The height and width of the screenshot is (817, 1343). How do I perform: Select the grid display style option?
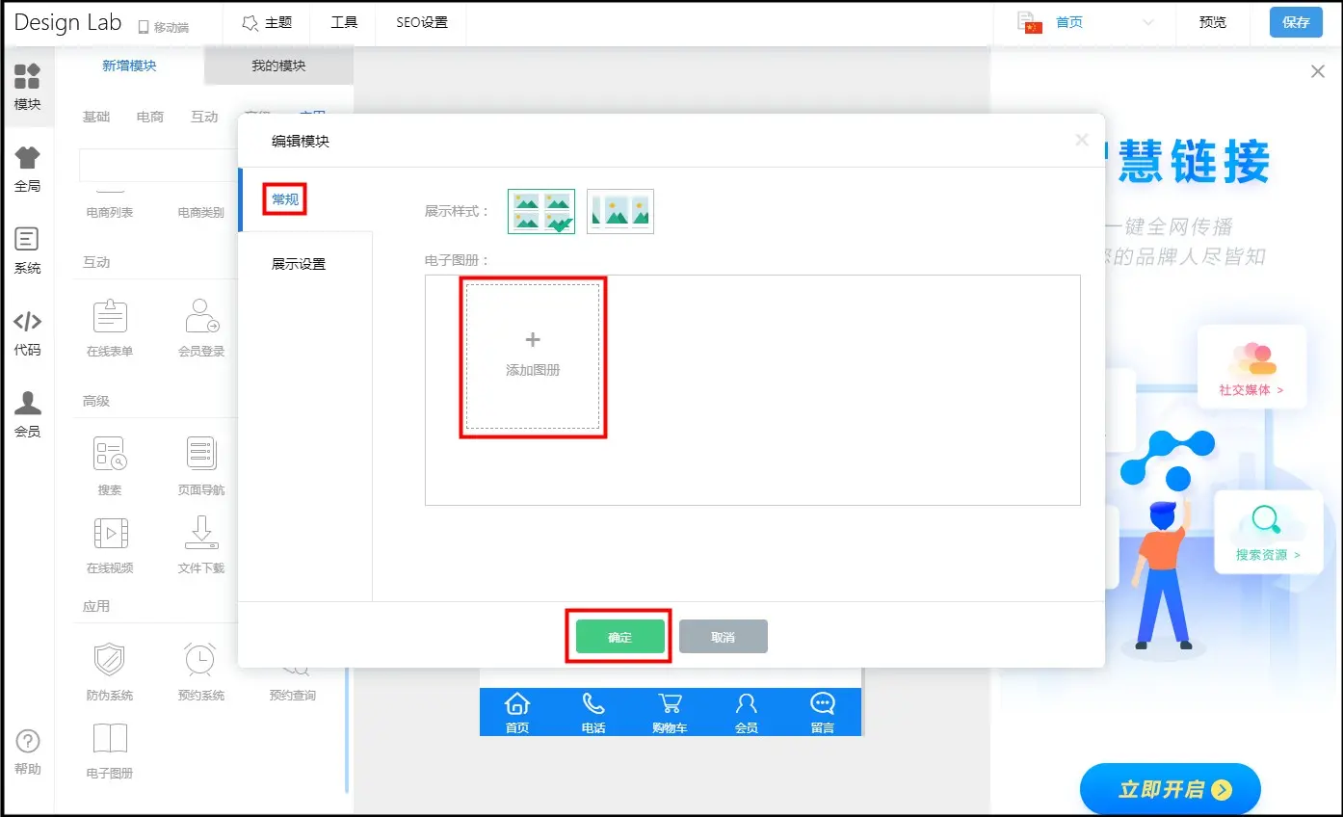coord(541,211)
